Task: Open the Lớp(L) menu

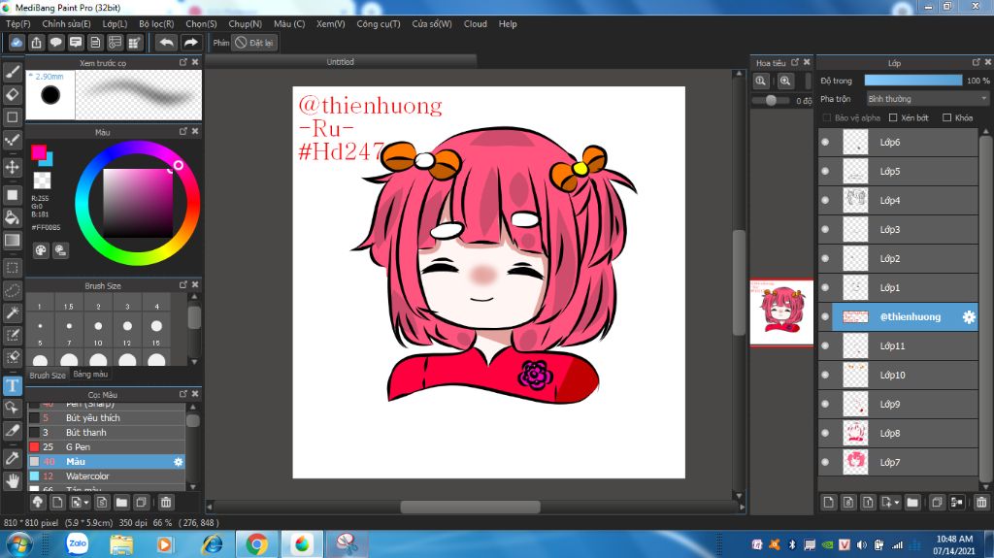Action: 115,24
